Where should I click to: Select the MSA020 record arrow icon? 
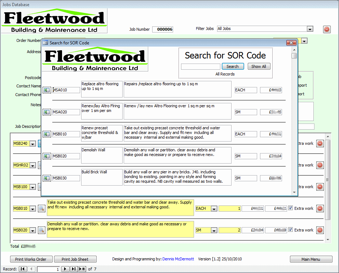pos(47,112)
